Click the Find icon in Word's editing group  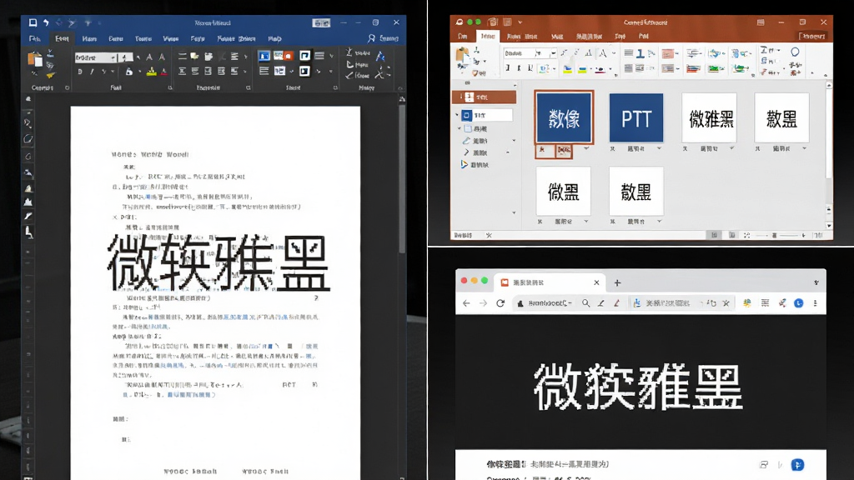tap(349, 52)
